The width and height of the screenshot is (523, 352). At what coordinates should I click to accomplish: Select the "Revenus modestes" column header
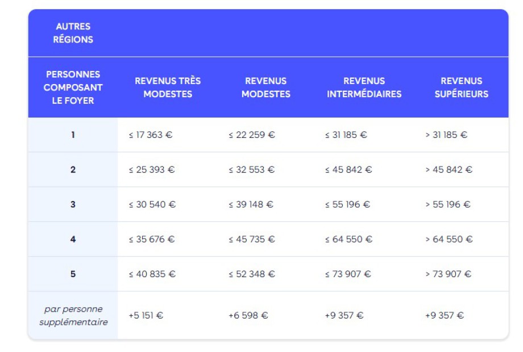click(x=265, y=87)
